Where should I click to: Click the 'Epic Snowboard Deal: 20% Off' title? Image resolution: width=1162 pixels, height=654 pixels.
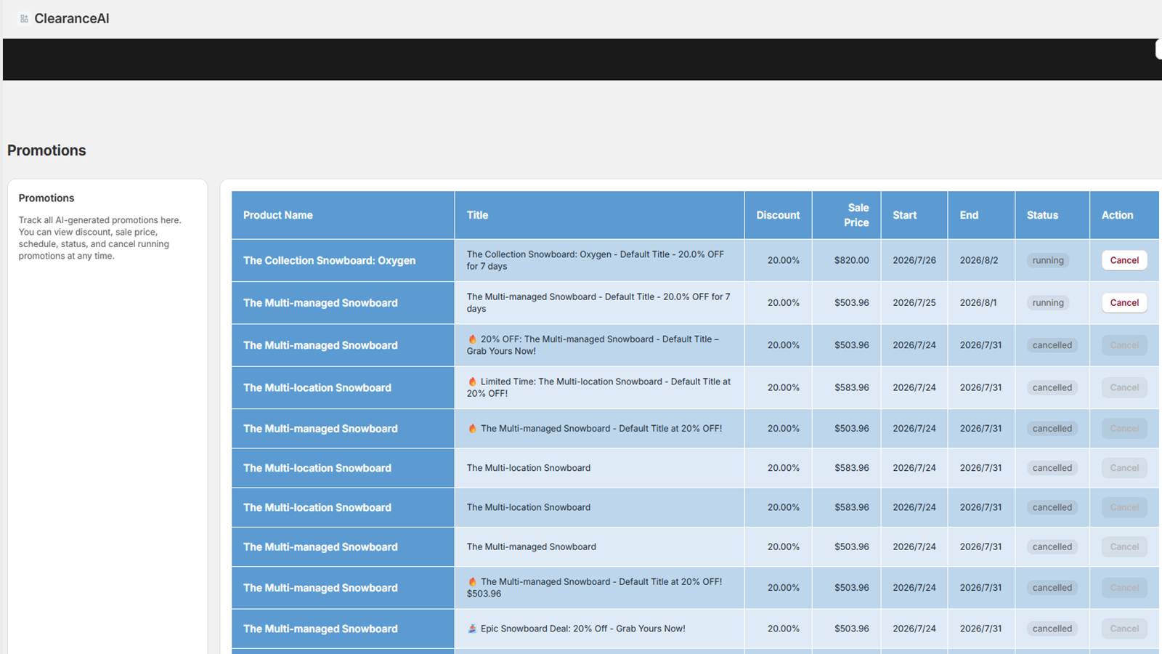(576, 629)
